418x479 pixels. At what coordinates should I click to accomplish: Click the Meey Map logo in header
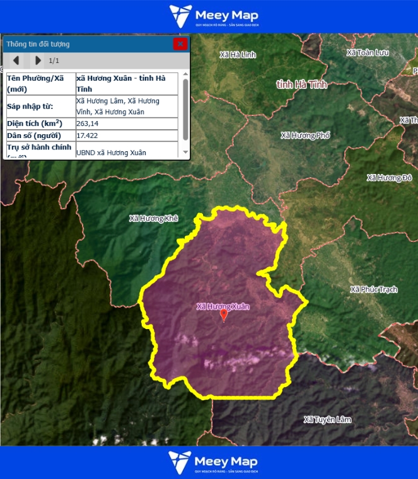214,16
